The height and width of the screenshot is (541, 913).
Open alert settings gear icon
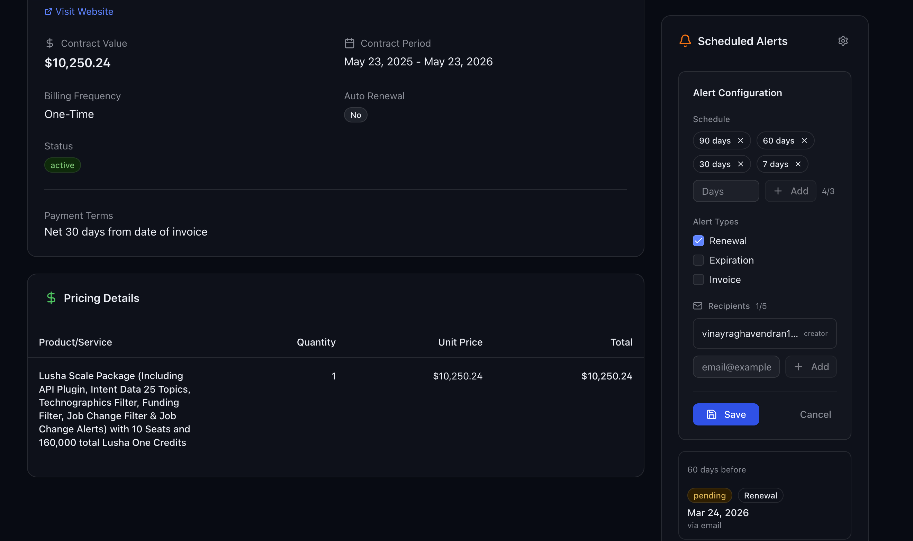843,41
